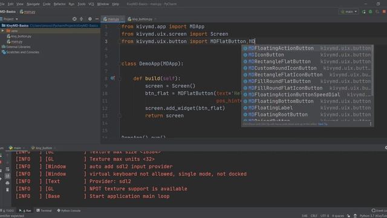Choose MDFillRoundFlatIconButton completion suggestion

tap(307, 88)
